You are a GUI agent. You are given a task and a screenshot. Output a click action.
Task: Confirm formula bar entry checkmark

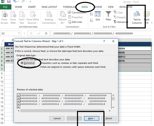coord(39,33)
